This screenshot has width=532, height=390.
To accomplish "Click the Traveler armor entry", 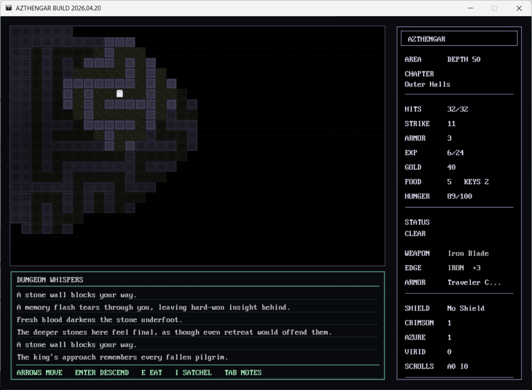I will point(473,282).
